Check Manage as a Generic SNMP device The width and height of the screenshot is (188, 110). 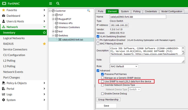102,78
